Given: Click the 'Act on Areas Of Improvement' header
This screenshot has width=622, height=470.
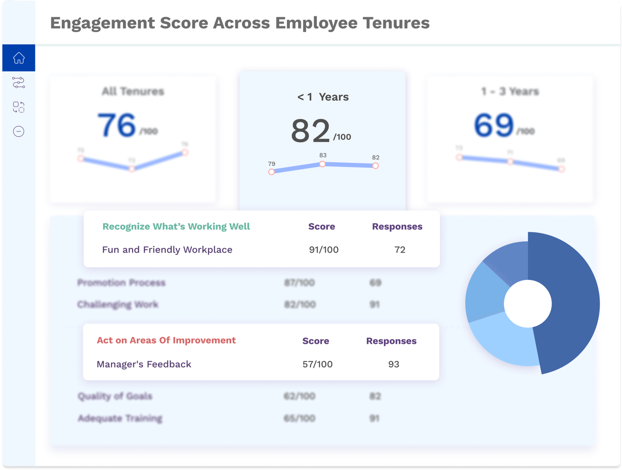Looking at the screenshot, I should pyautogui.click(x=166, y=340).
